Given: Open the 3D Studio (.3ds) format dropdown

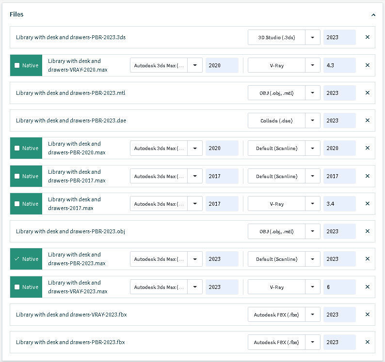Looking at the screenshot, I should [x=312, y=37].
